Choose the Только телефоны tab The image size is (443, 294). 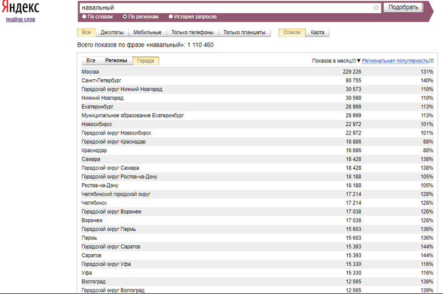point(192,33)
